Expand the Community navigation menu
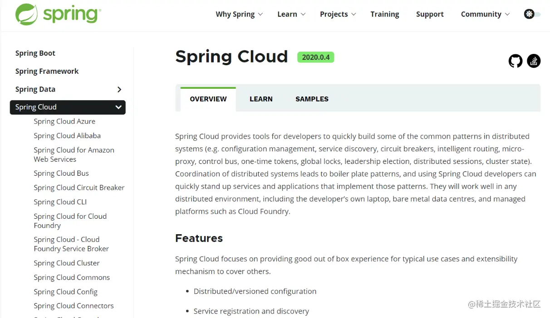This screenshot has height=318, width=550. 485,14
